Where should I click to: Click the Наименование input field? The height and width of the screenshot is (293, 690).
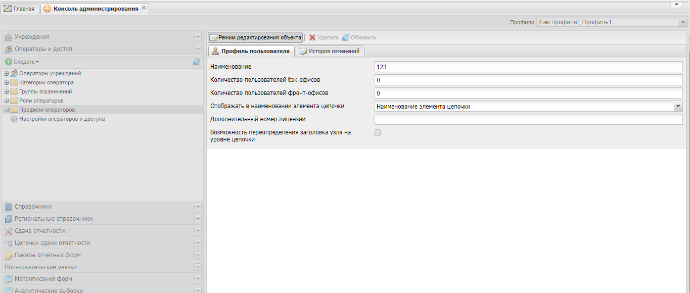pyautogui.click(x=528, y=67)
